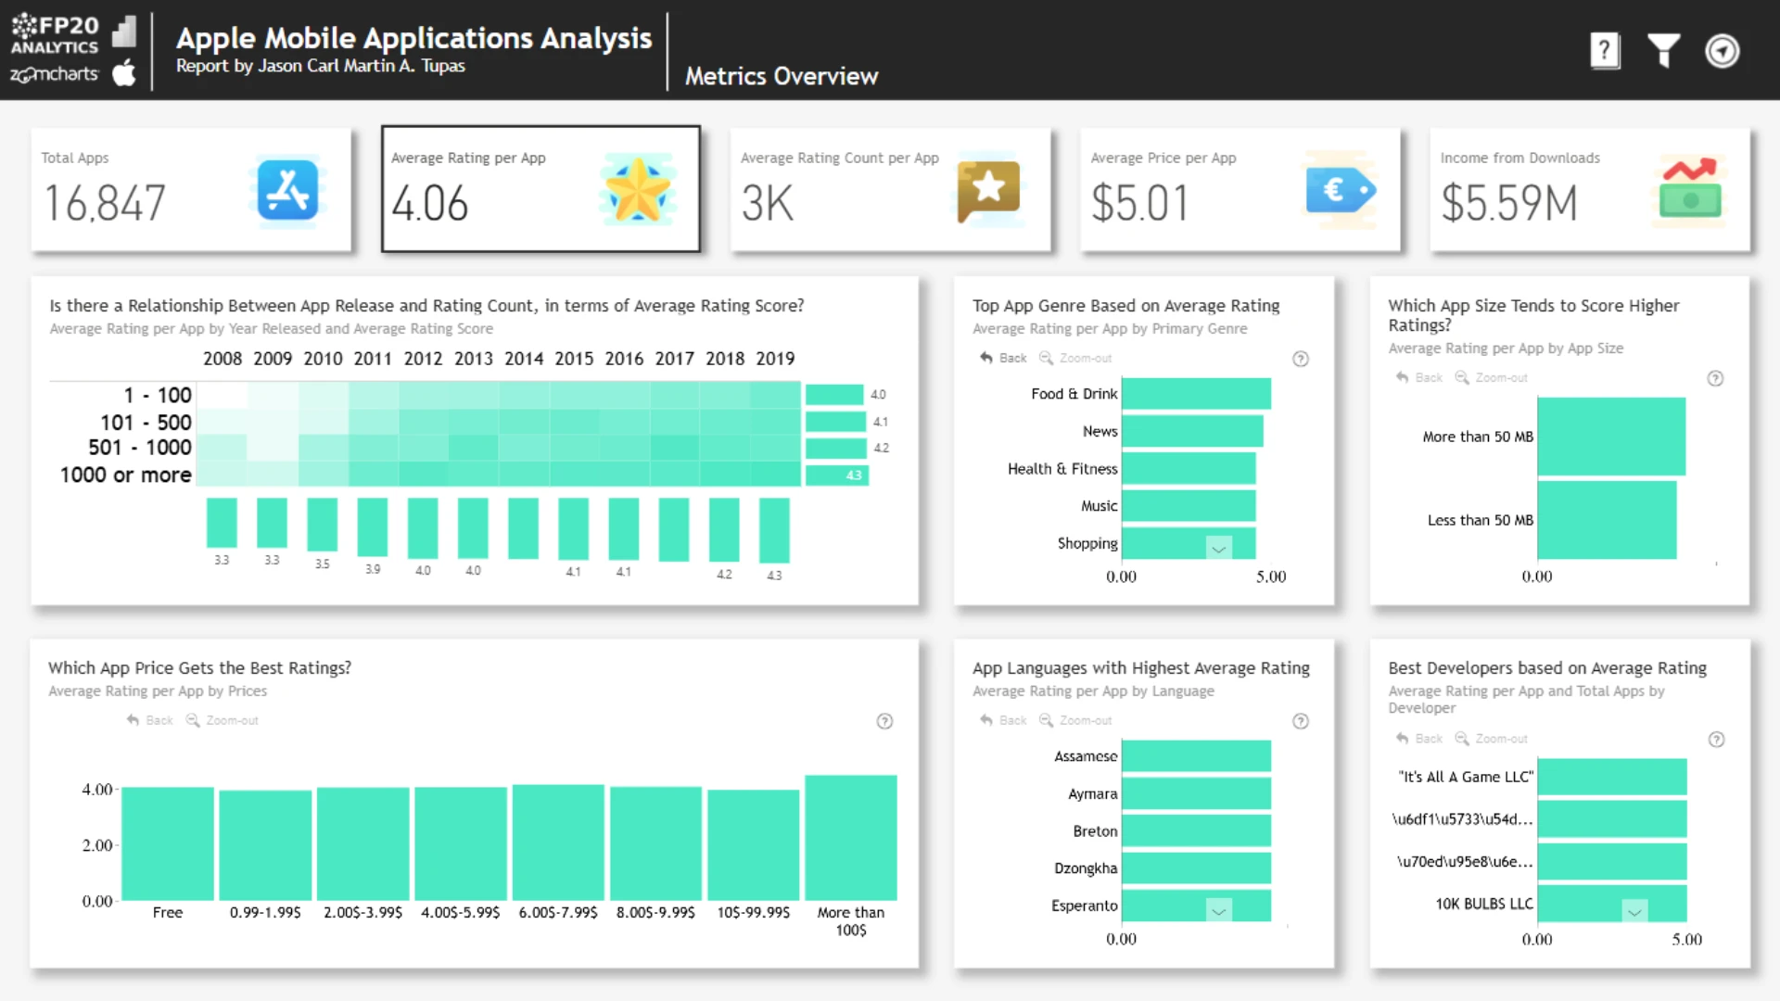Image resolution: width=1780 pixels, height=1001 pixels.
Task: Click the navigation compass icon in header
Action: (x=1723, y=50)
